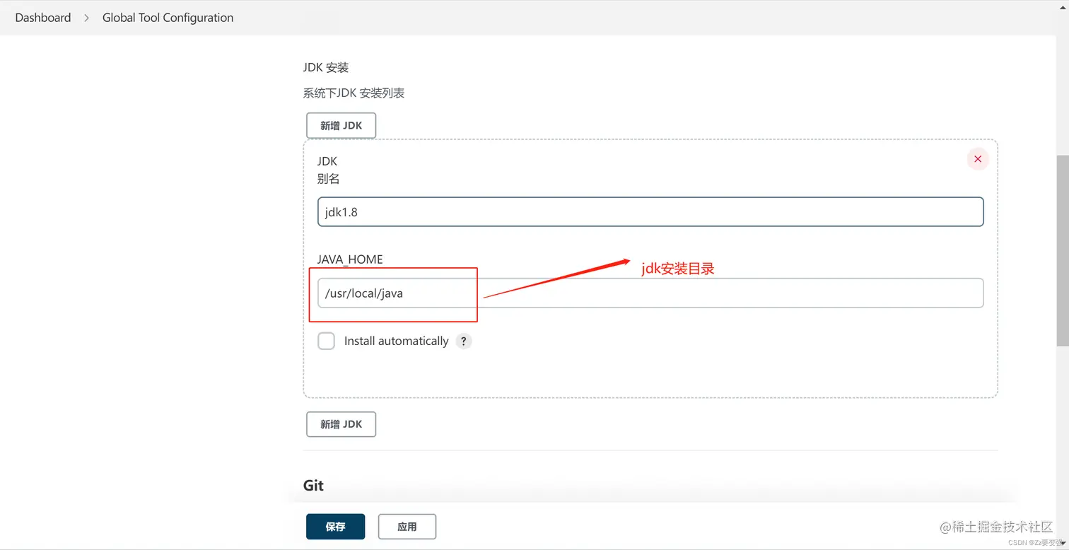This screenshot has height=550, width=1069.
Task: Enable the Install automatically checkbox
Action: (326, 341)
